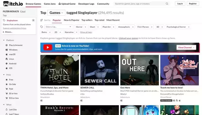Click the iOS apple icon in sidebar
Image resolution: width=202 pixels, height=115 pixels.
[x=7, y=68]
